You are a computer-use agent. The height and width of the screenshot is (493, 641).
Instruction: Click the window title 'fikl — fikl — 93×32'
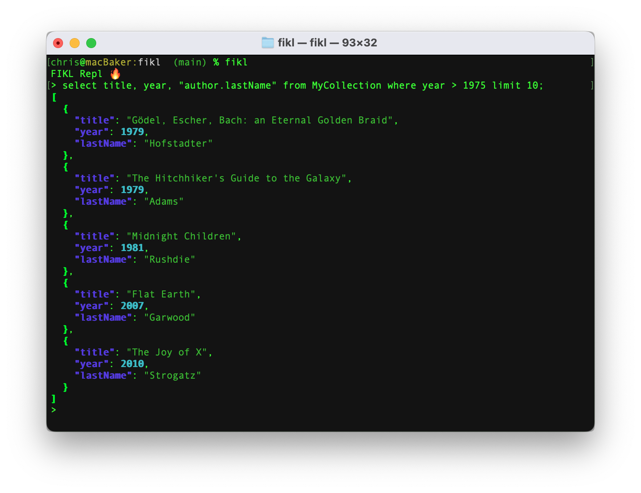click(x=328, y=43)
